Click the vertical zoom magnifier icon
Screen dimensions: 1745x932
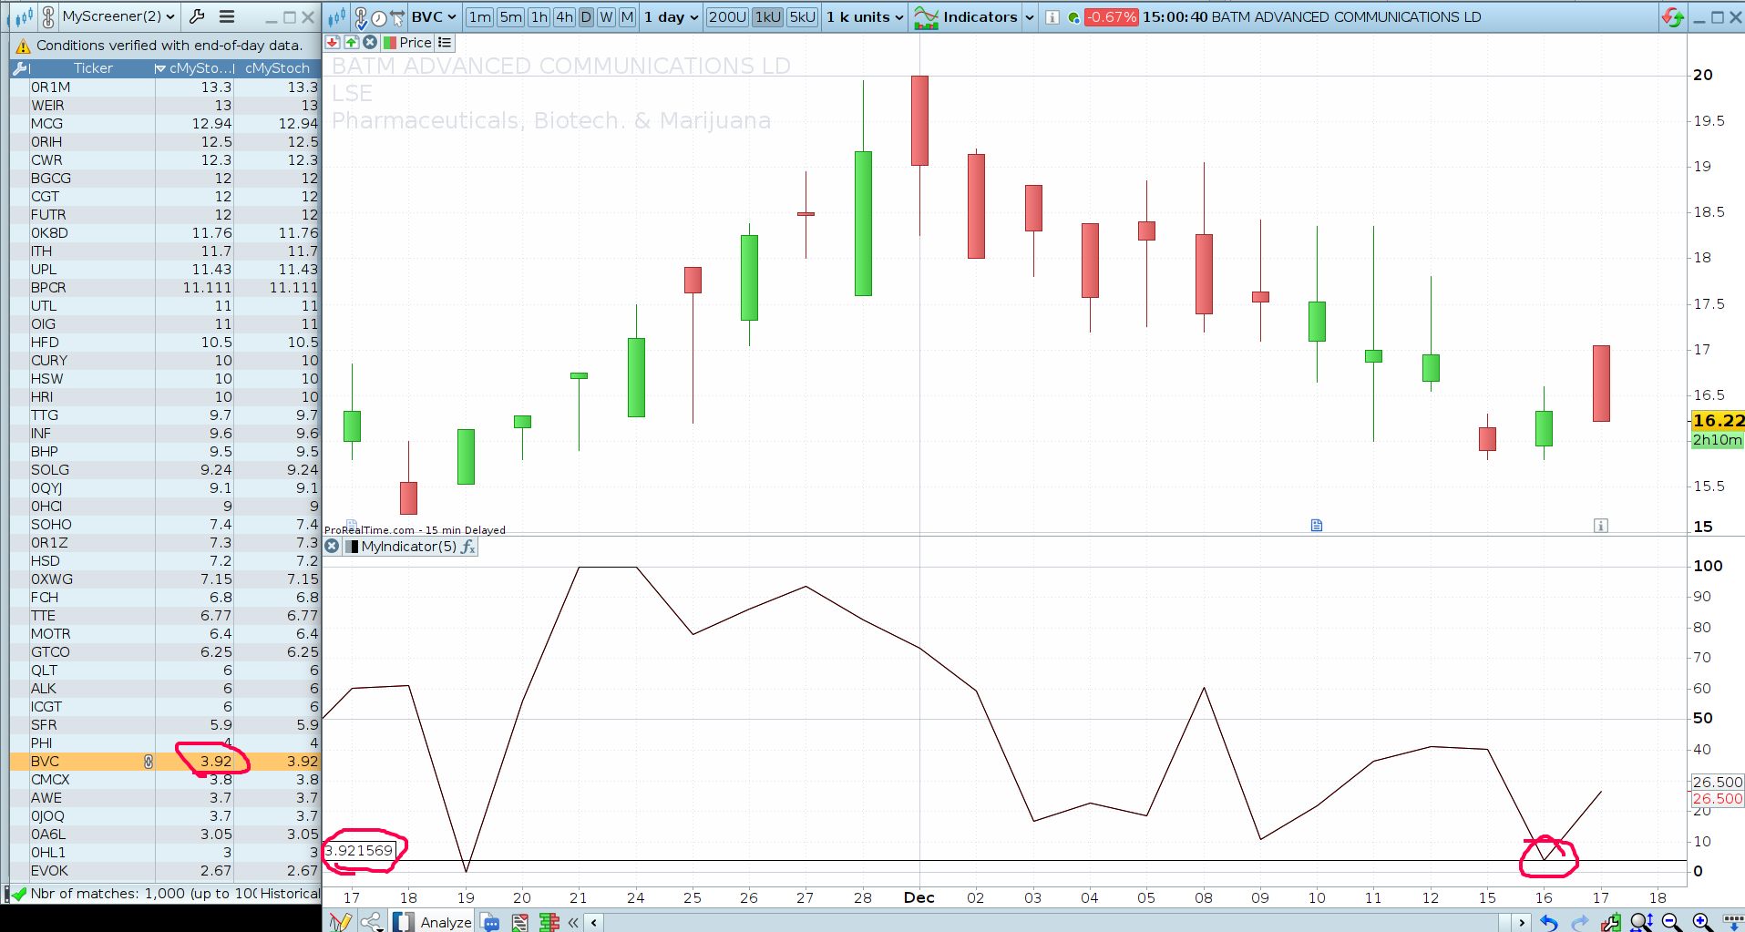(x=1641, y=922)
